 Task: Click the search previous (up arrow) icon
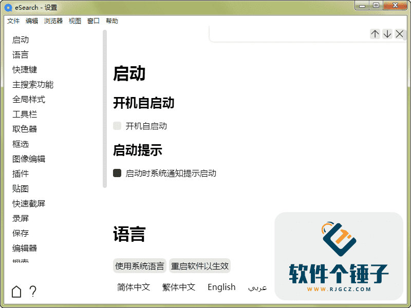pos(375,34)
